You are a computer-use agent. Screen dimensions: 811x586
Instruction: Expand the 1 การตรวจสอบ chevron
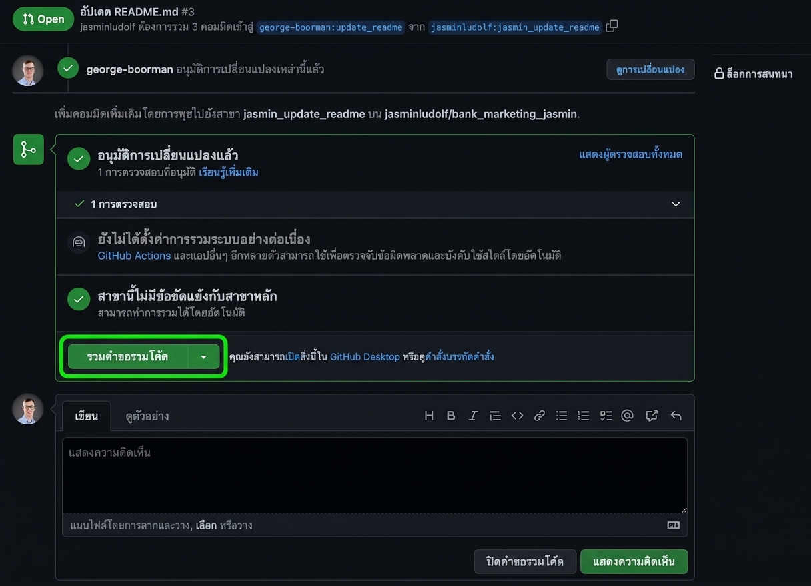point(676,204)
